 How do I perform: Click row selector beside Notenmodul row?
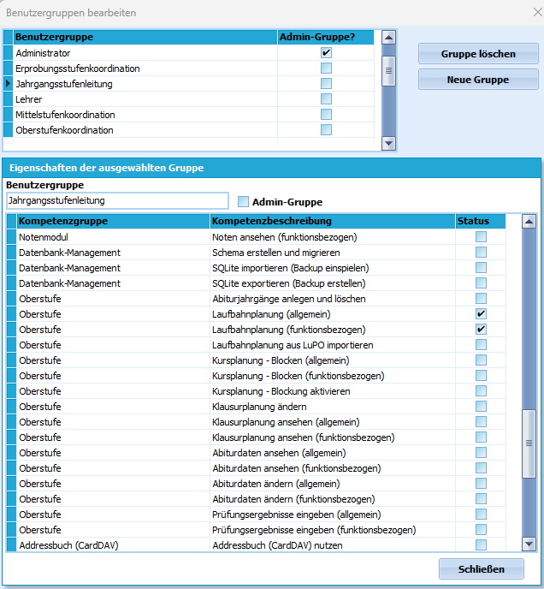(x=12, y=237)
